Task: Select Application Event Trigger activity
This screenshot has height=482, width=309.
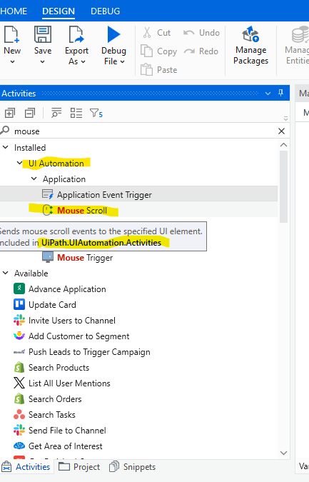Action: pos(104,195)
